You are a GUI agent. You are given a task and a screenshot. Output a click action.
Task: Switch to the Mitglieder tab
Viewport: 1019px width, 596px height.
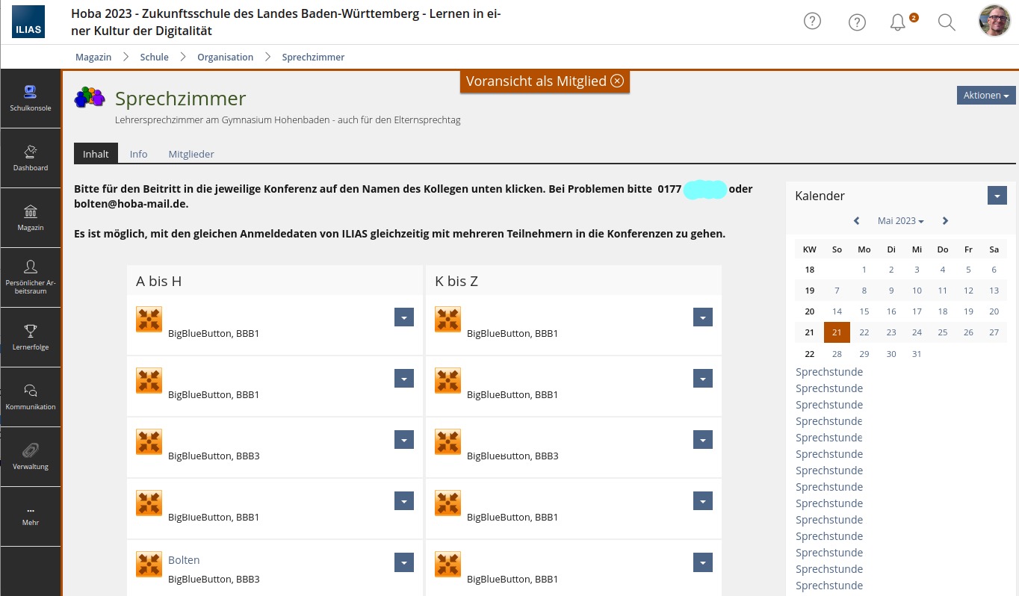(x=191, y=154)
